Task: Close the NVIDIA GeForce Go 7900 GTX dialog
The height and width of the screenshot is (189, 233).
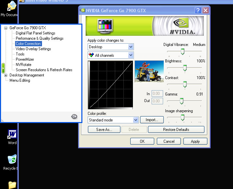Action: pos(205,10)
